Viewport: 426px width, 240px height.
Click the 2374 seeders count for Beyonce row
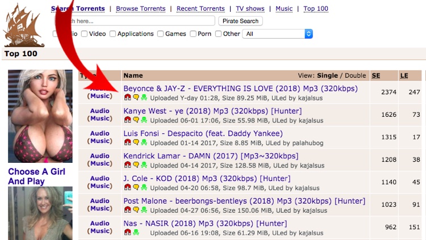coord(389,92)
